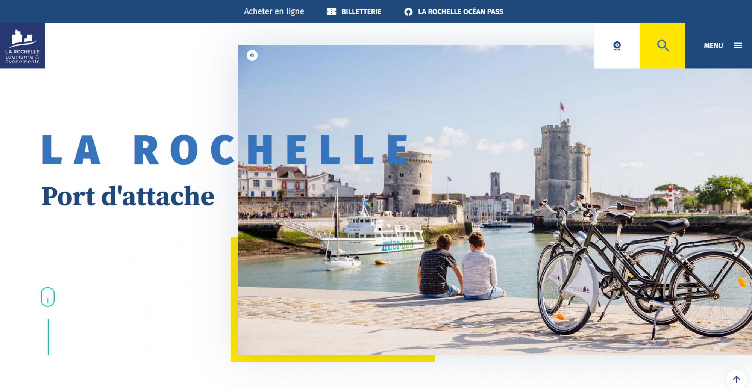Click the teal mouse scroll indicator
Viewport: 752px width, 388px height.
point(48,297)
